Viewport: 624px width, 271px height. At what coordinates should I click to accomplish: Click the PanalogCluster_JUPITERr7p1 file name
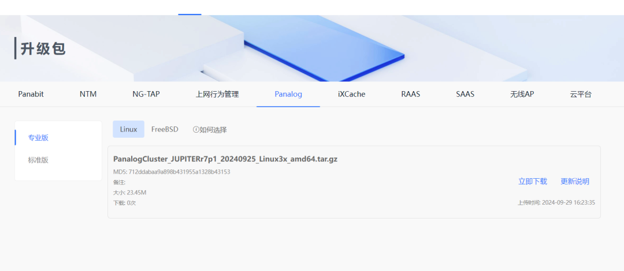click(x=225, y=159)
